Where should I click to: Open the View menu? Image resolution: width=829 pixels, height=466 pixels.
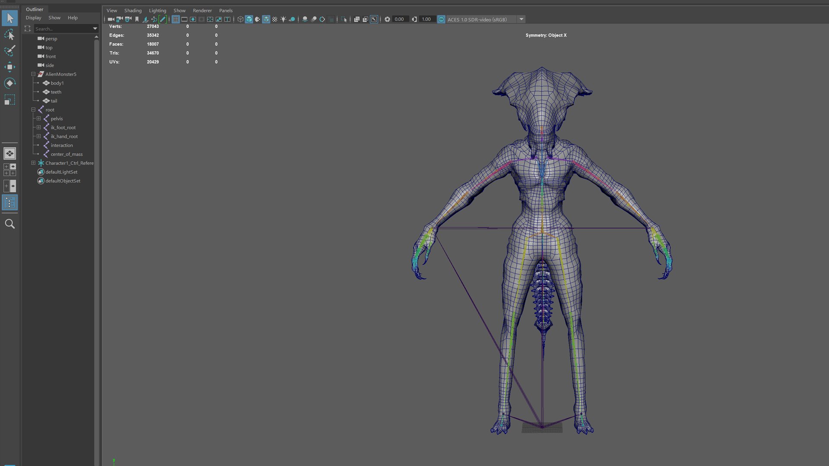112,10
